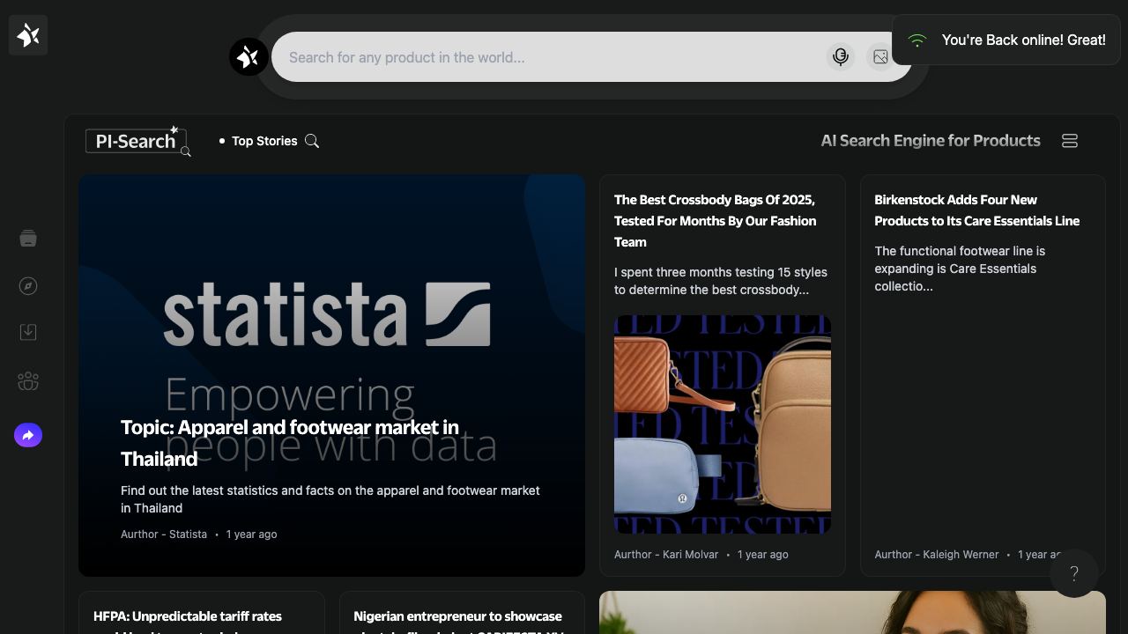1128x634 pixels.
Task: Click "The functional footwear line" description text
Action: tap(960, 269)
